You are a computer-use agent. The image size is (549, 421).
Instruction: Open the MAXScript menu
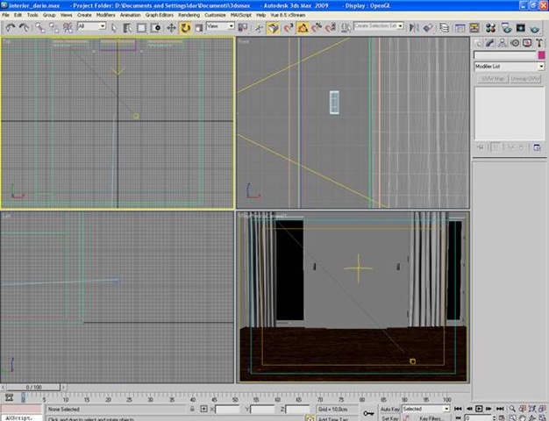point(241,15)
